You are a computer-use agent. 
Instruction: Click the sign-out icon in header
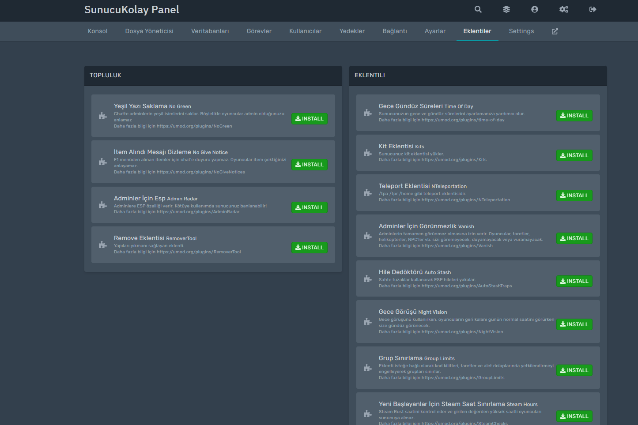pyautogui.click(x=593, y=9)
